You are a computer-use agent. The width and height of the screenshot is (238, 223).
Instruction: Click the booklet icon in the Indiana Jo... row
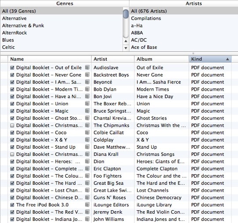click(87, 219)
